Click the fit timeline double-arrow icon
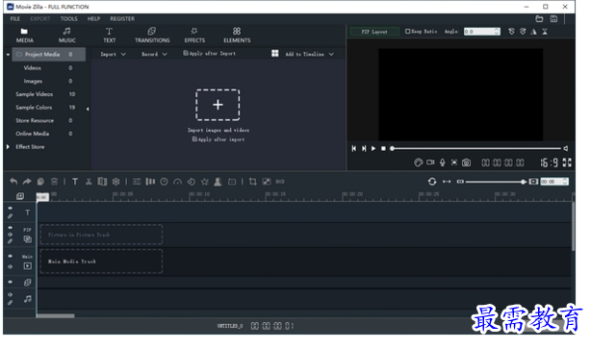The width and height of the screenshot is (591, 349). click(x=447, y=182)
